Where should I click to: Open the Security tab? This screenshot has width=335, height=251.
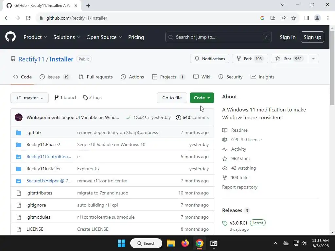click(231, 77)
